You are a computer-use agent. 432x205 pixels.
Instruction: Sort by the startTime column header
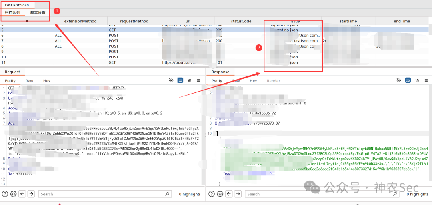click(x=348, y=21)
